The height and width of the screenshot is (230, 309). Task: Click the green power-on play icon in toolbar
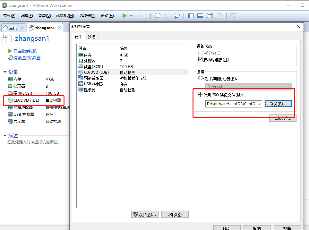pyautogui.click(x=124, y=16)
